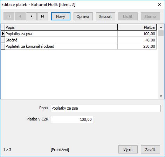Select Poplatek za komunální odpad row
The image size is (165, 157).
(81, 46)
